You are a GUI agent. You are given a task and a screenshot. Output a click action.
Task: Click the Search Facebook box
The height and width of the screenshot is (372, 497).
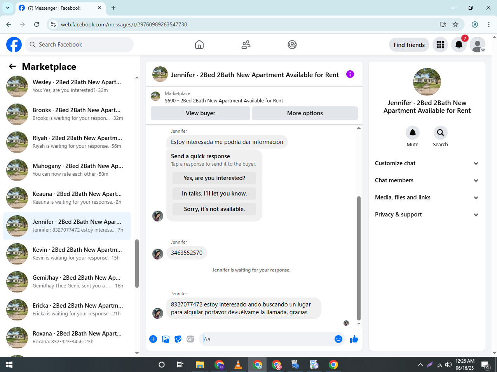click(79, 45)
